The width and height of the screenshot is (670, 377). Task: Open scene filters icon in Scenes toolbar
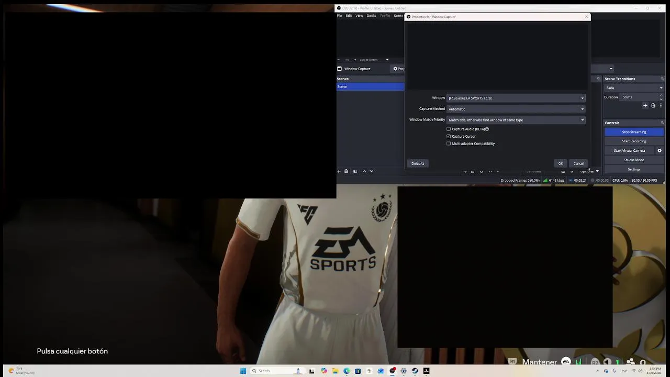355,171
